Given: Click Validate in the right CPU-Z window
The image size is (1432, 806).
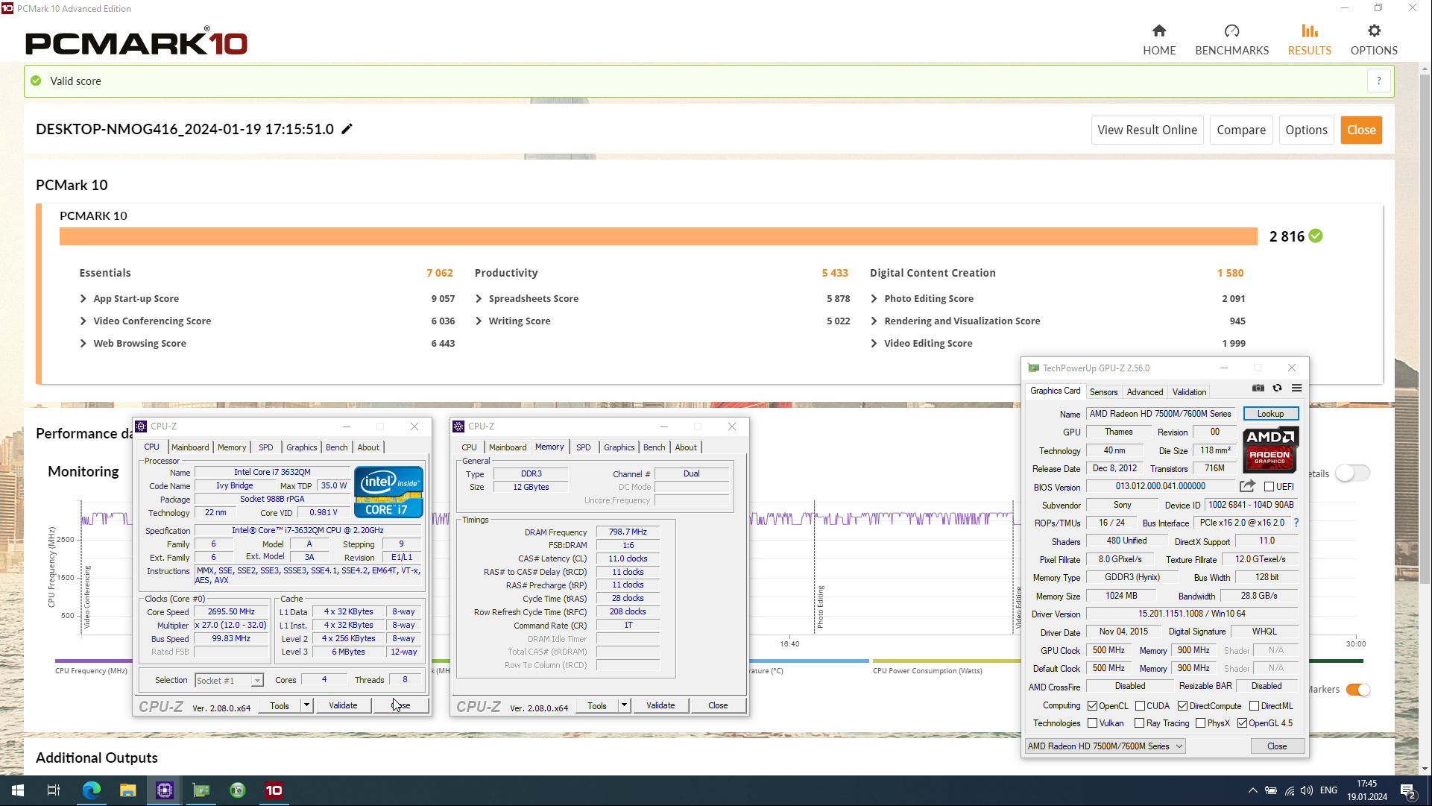Looking at the screenshot, I should coord(660,705).
